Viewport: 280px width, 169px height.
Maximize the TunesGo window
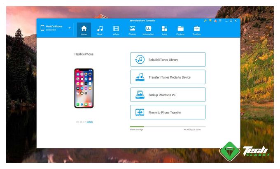pos(231,21)
